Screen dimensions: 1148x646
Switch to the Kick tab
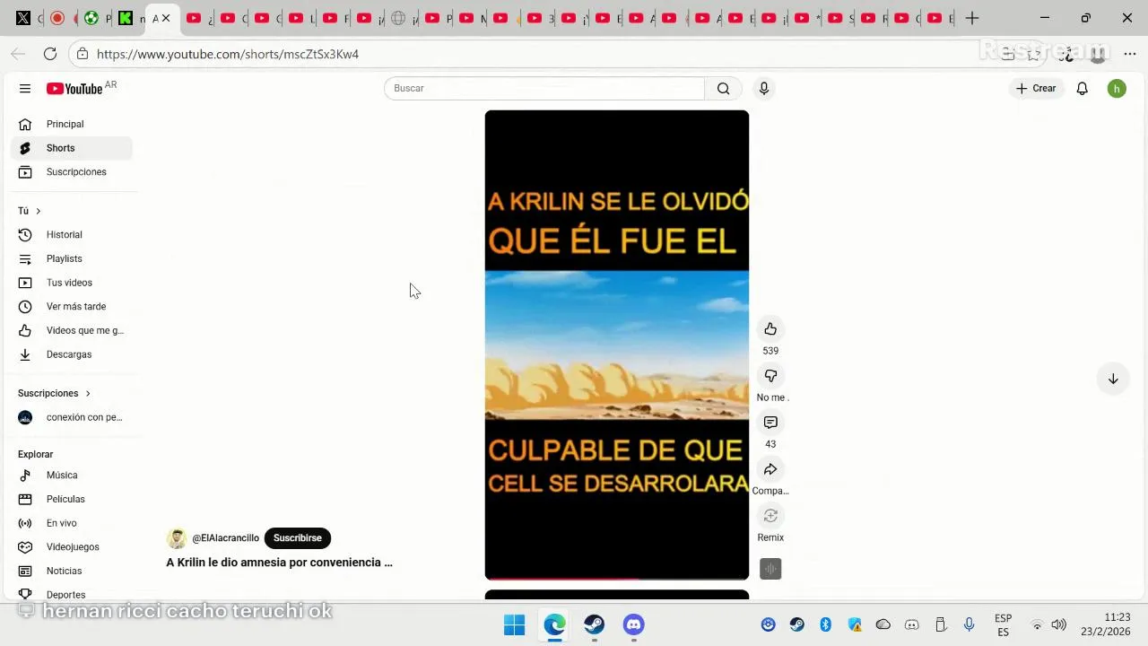pyautogui.click(x=126, y=18)
